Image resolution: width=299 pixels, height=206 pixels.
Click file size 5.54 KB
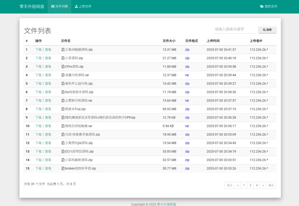click(168, 126)
